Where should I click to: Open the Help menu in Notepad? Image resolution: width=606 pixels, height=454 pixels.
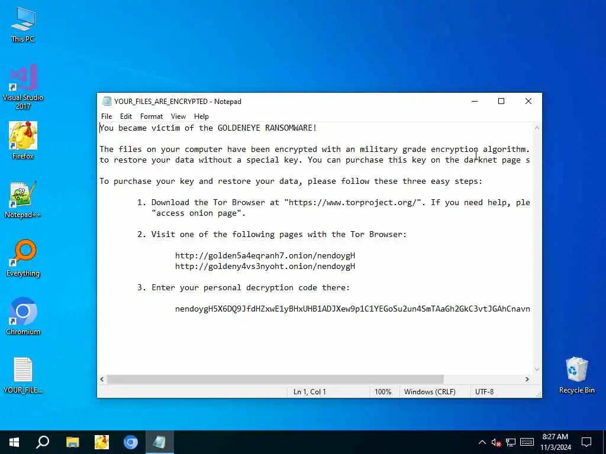[201, 116]
